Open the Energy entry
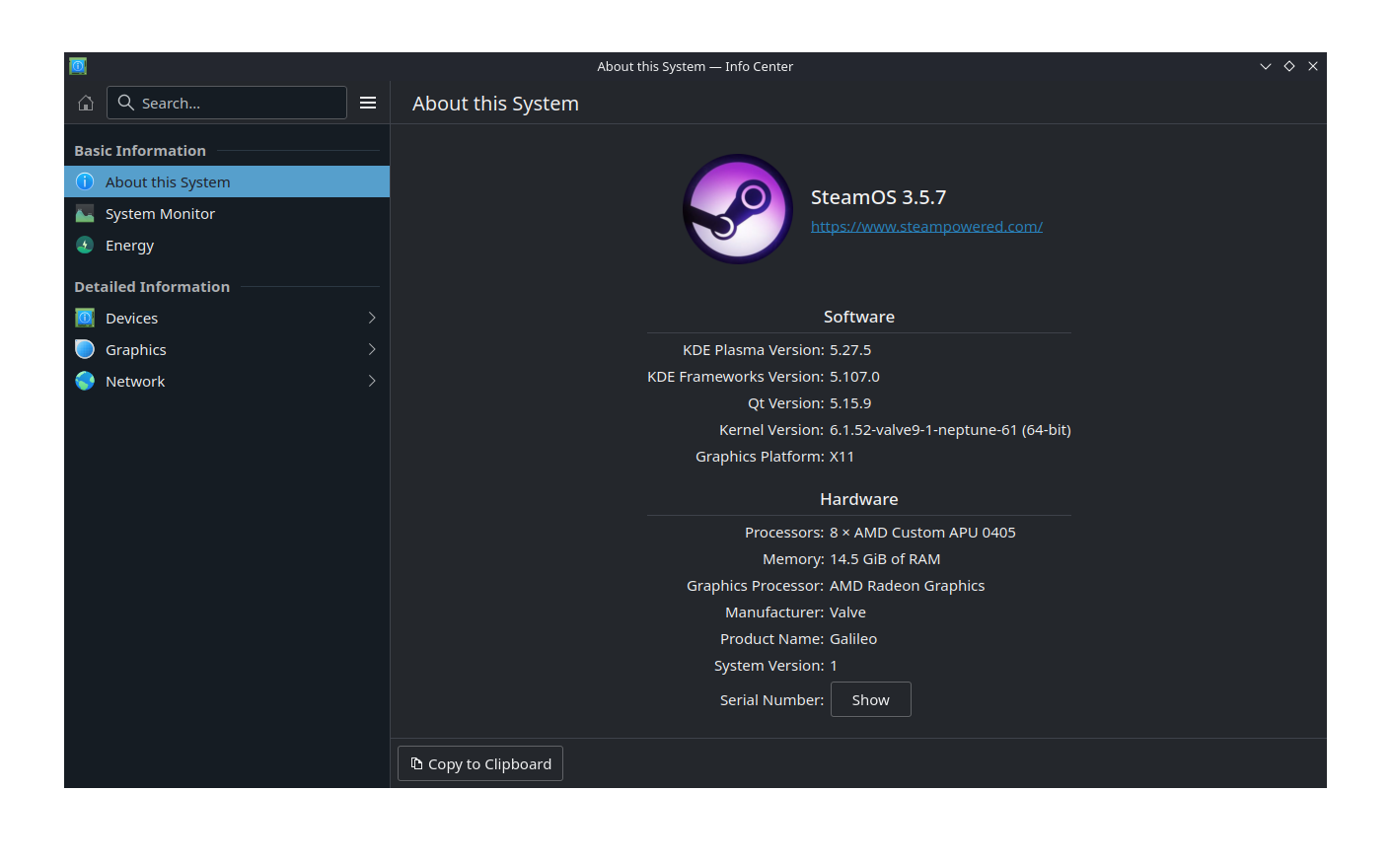 (x=227, y=245)
